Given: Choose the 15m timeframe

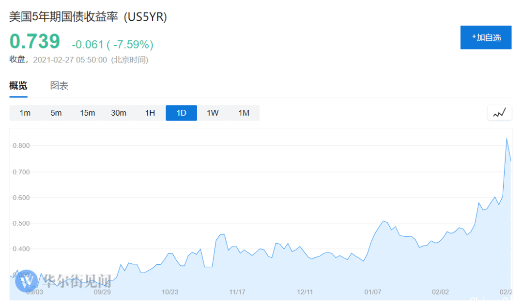Looking at the screenshot, I should (87, 113).
